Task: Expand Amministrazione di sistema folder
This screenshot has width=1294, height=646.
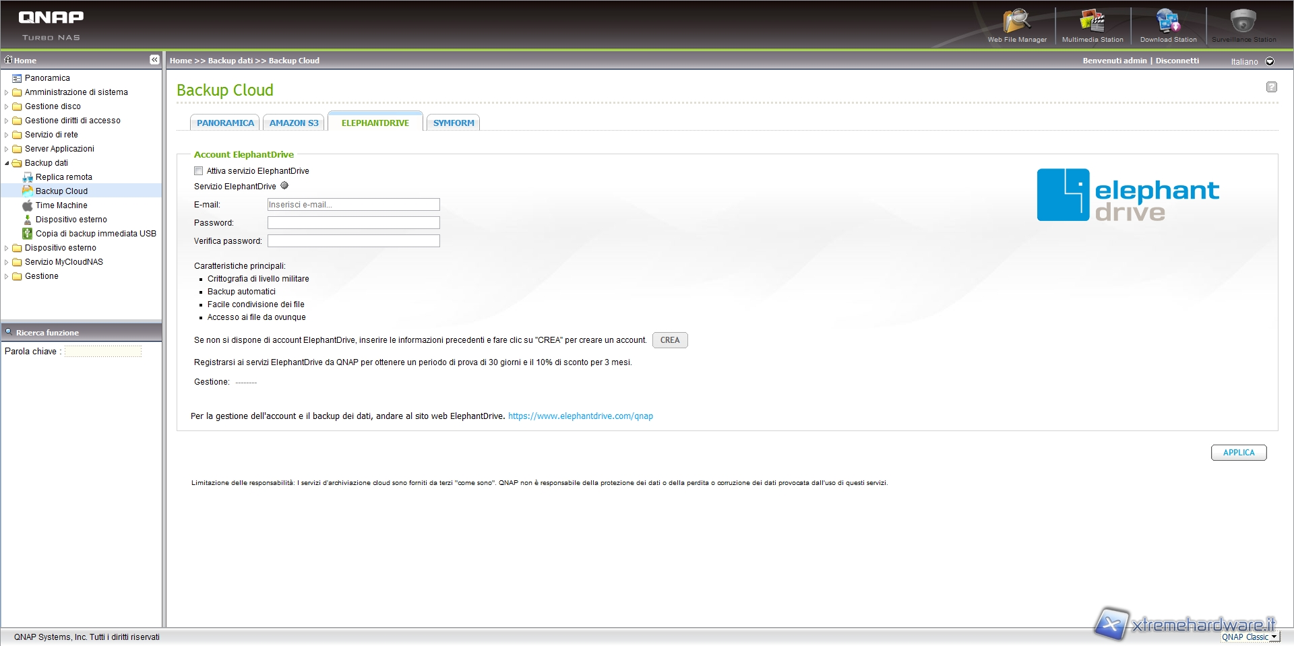Action: [7, 92]
